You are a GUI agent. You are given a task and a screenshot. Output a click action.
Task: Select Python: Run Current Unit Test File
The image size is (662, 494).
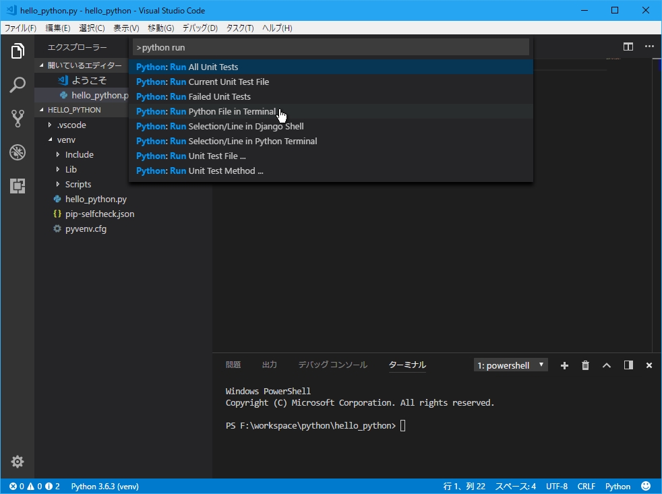point(330,82)
